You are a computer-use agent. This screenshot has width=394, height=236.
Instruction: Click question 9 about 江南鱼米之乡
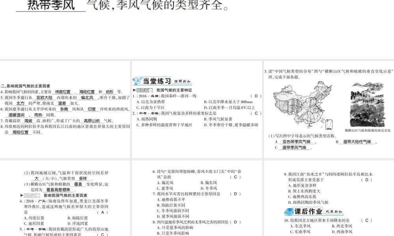click(328, 177)
